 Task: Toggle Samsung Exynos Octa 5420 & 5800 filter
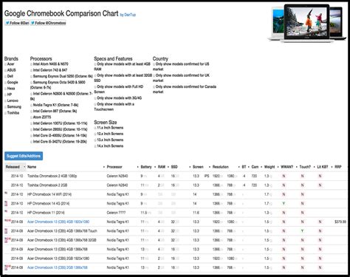pyautogui.click(x=31, y=83)
